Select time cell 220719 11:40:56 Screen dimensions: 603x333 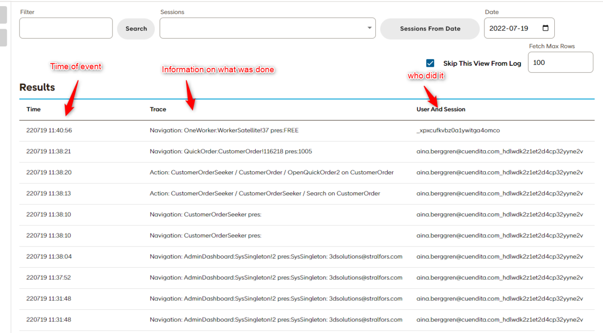pyautogui.click(x=49, y=131)
